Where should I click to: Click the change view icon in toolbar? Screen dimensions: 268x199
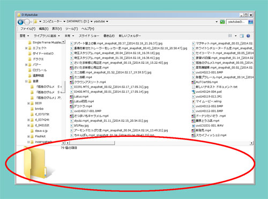click(230, 36)
